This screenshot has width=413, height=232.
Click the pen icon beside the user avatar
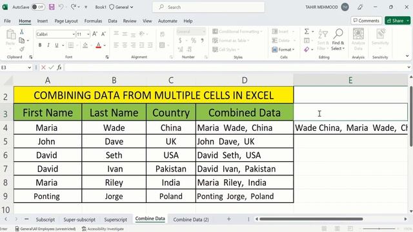tap(360, 7)
